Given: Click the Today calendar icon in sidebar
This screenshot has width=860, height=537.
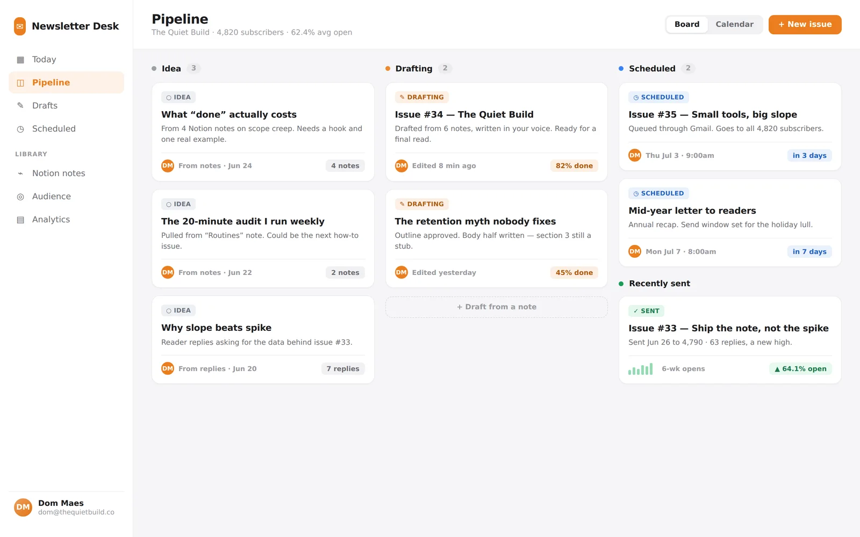Looking at the screenshot, I should [20, 60].
